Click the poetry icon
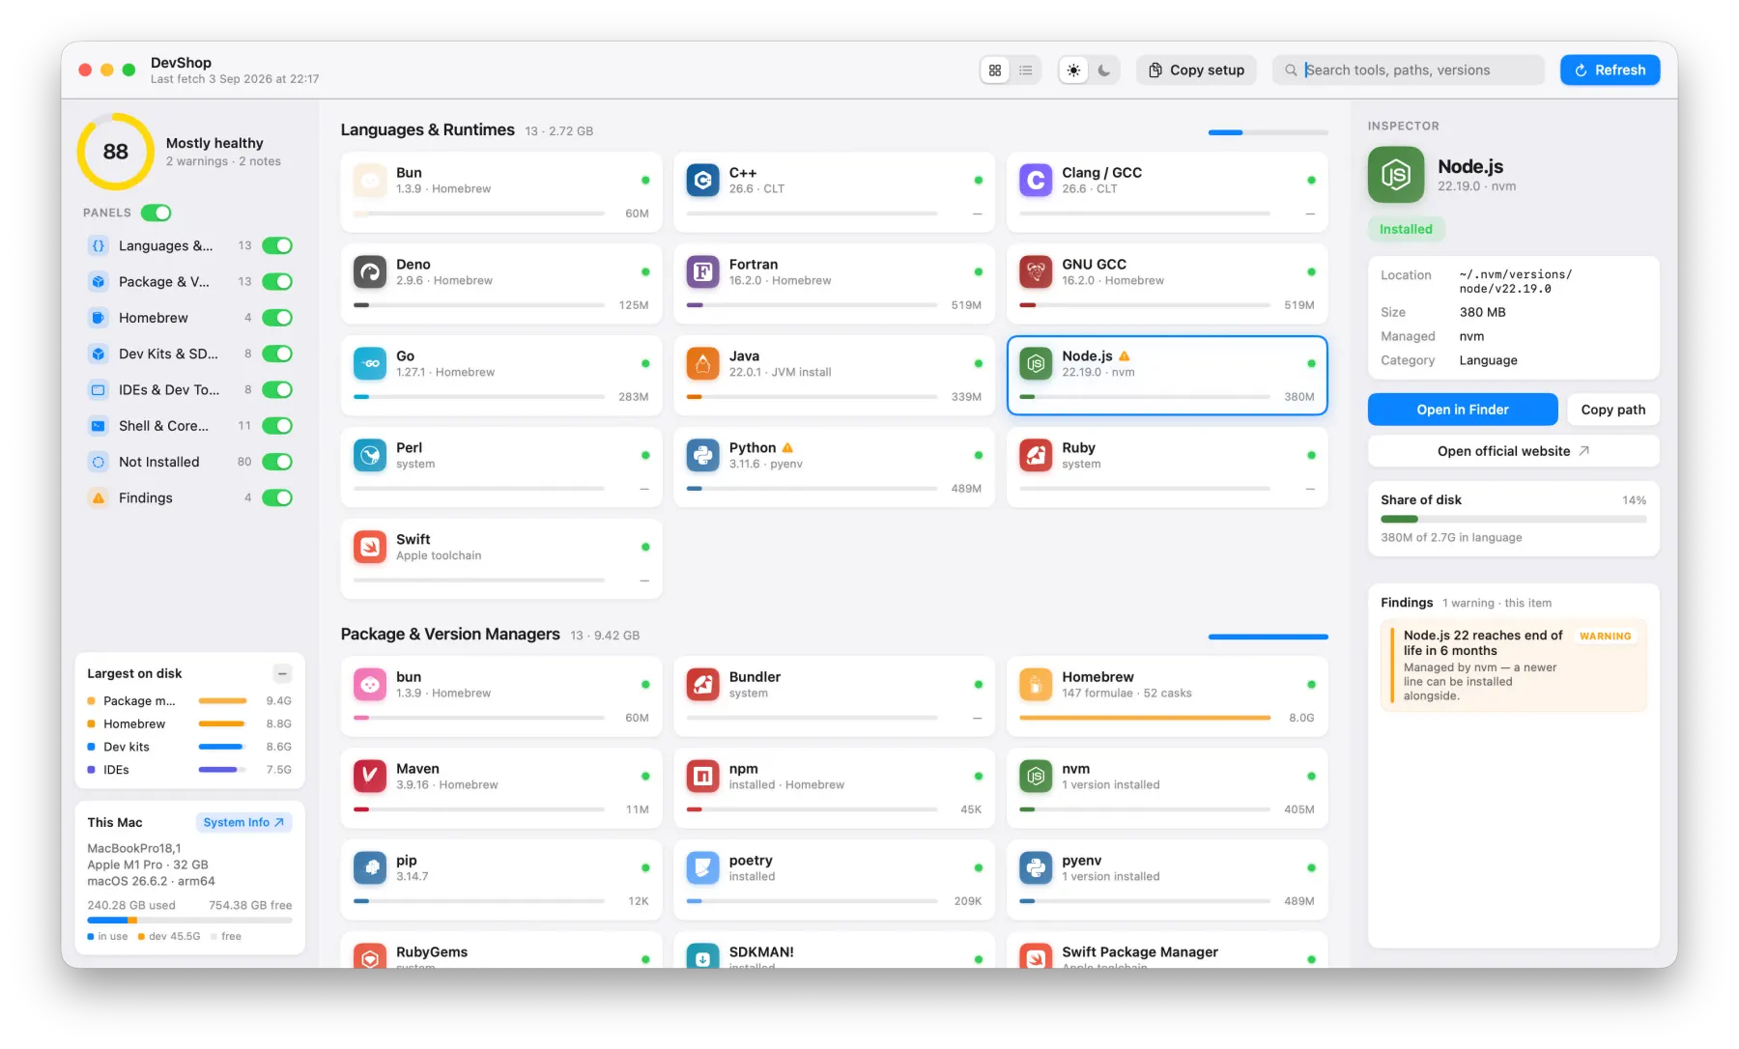Screen dimensions: 1739x1049 pos(703,867)
